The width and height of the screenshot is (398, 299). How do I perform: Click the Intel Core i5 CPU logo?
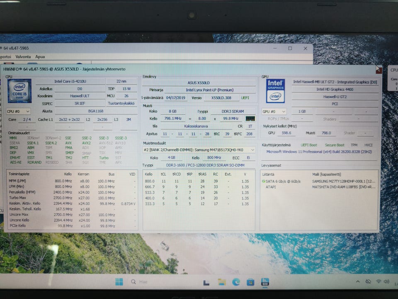19,91
